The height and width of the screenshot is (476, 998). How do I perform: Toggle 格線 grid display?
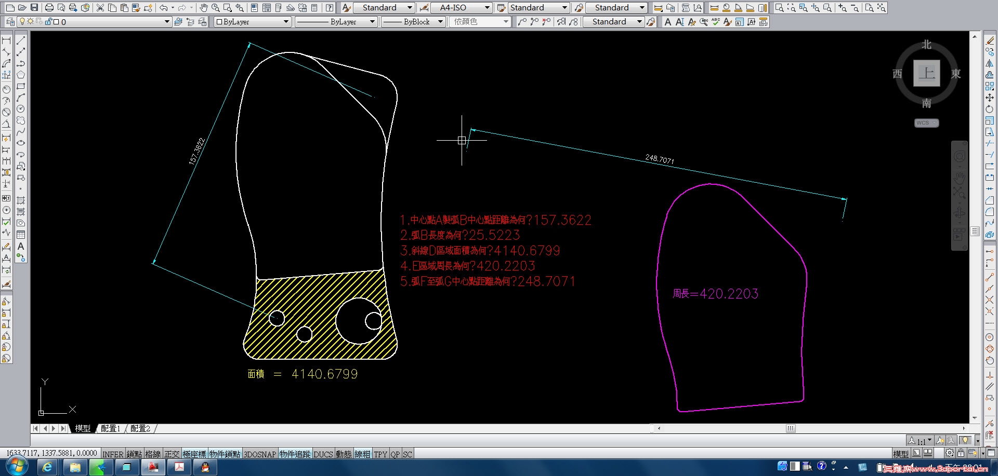pos(153,454)
